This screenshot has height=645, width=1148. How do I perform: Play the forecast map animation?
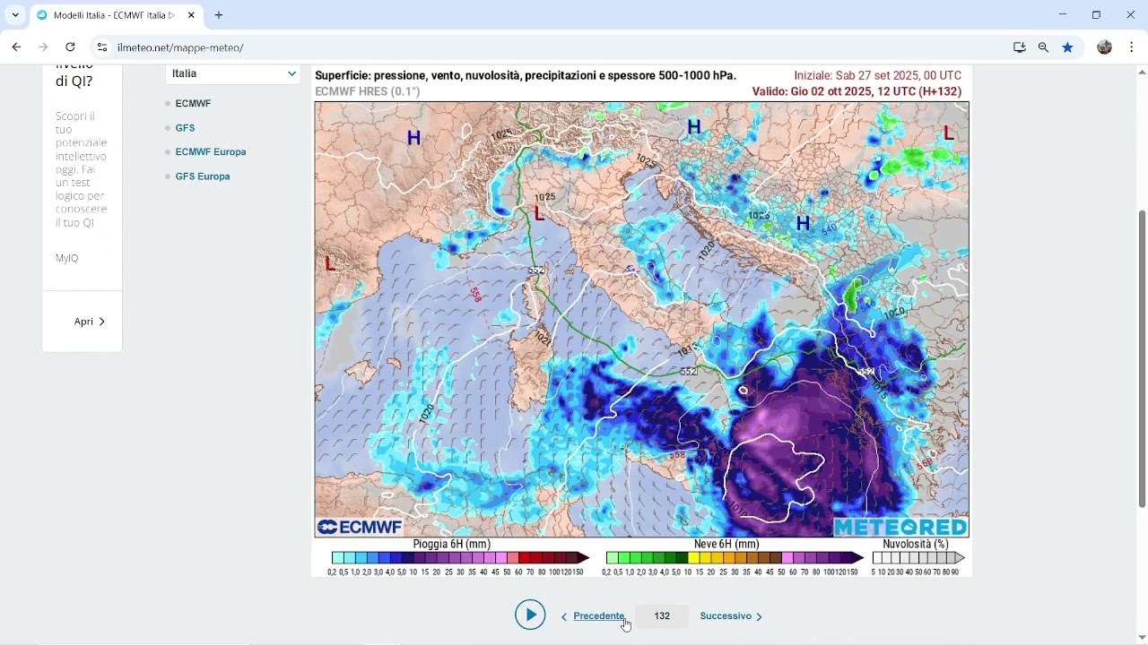(530, 615)
